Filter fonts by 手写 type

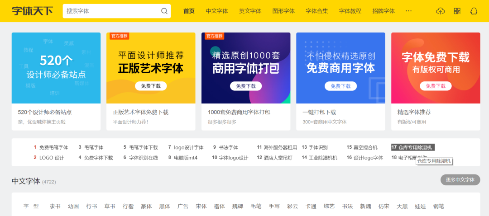coord(274,207)
